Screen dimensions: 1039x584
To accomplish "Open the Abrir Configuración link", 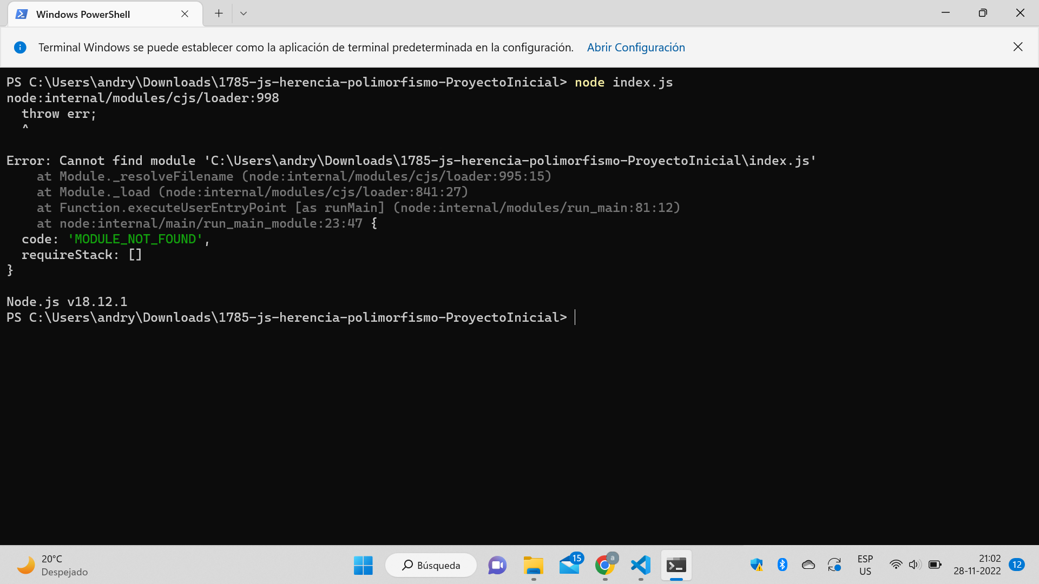I will [x=636, y=48].
